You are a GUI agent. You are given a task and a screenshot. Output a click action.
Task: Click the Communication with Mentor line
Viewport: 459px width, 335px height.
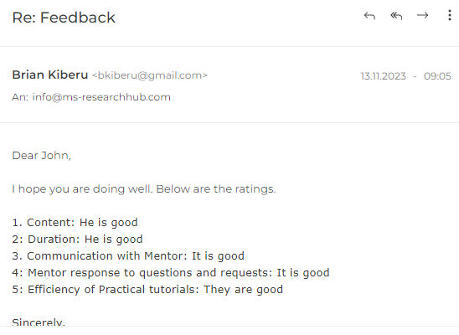click(128, 255)
